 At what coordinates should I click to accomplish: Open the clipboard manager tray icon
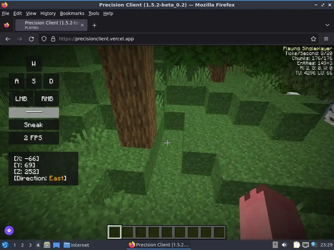296,245
